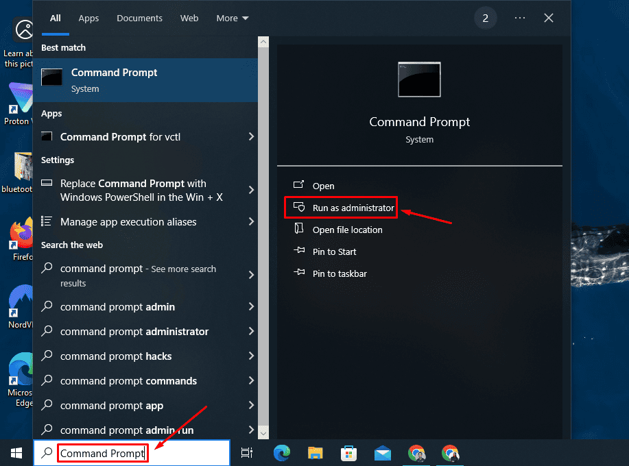
Task: Open the Command Prompt best match result
Action: coord(145,80)
